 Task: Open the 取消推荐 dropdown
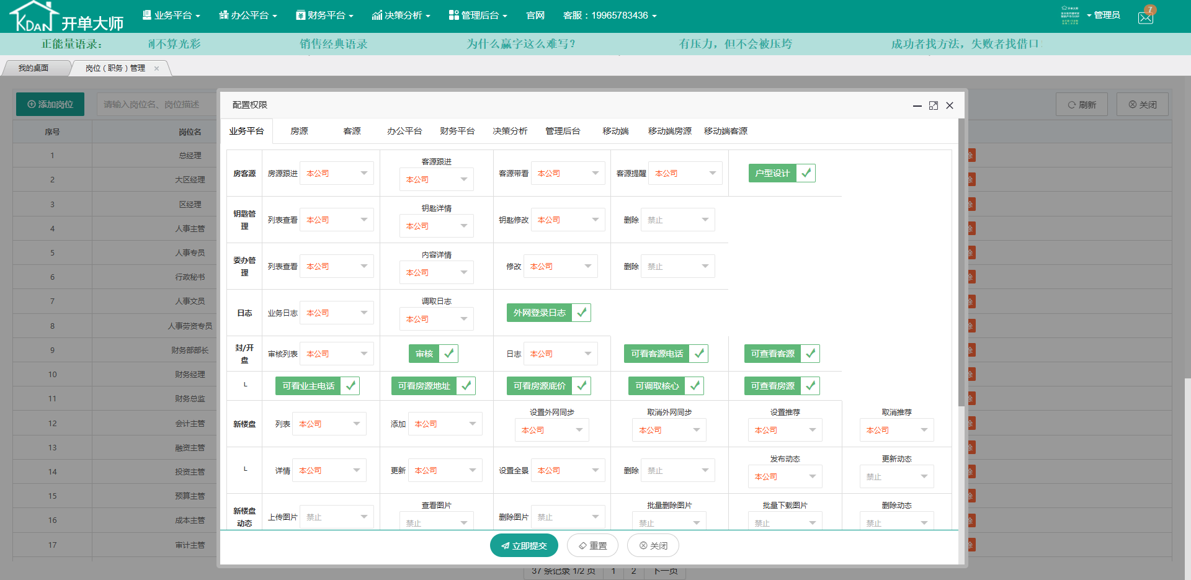pyautogui.click(x=897, y=430)
